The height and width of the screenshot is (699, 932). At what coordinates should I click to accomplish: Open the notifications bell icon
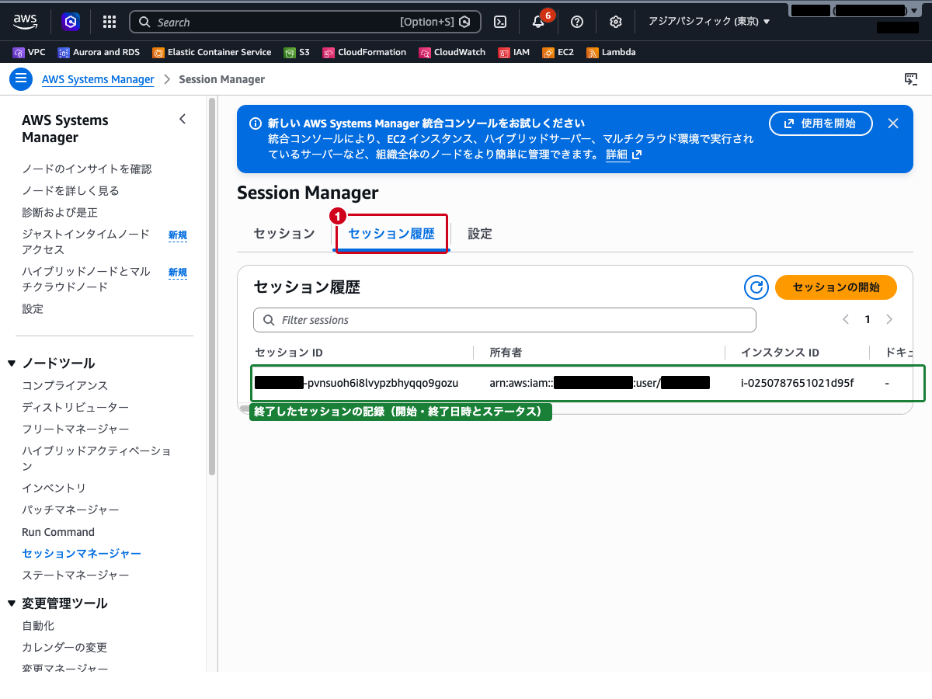coord(538,22)
